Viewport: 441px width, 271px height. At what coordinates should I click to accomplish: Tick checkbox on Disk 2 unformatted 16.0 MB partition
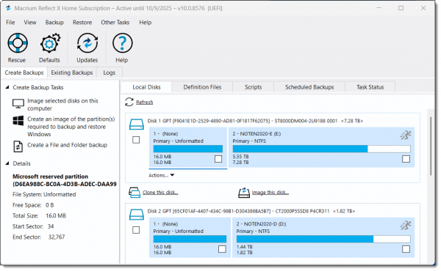(x=222, y=249)
